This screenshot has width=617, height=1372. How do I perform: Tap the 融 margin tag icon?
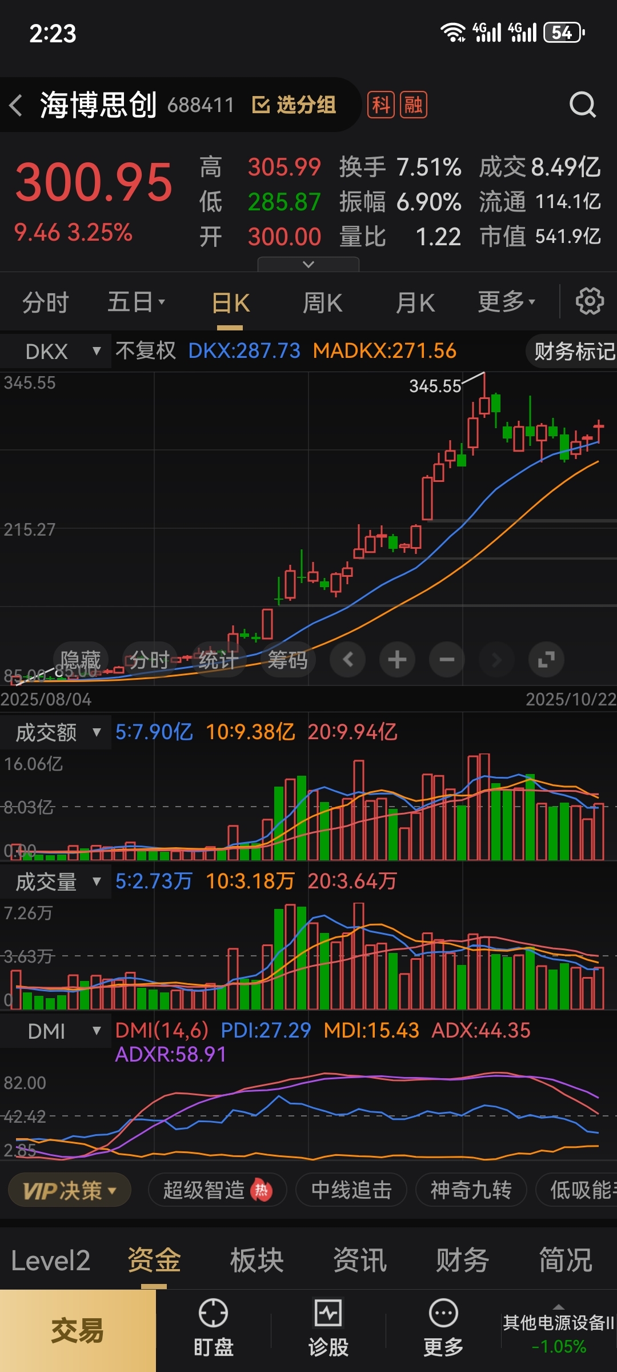414,105
